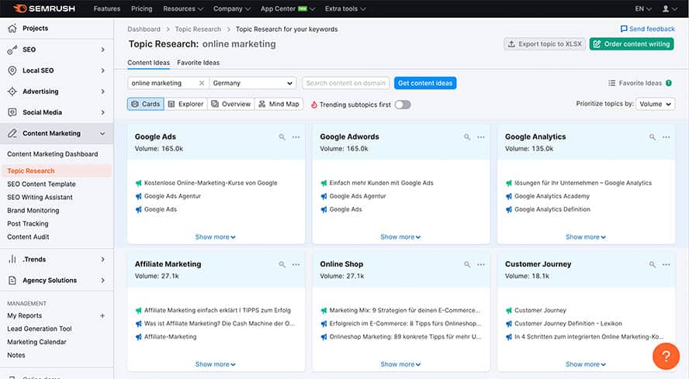Open three-dot menu on Online Shop card
689x379 pixels.
[x=481, y=264]
